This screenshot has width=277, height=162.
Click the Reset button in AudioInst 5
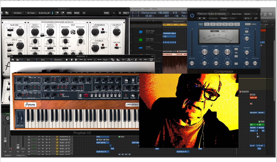pos(105,60)
